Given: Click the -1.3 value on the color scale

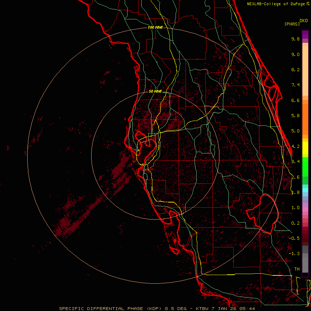Looking at the screenshot, I should click(x=294, y=254).
